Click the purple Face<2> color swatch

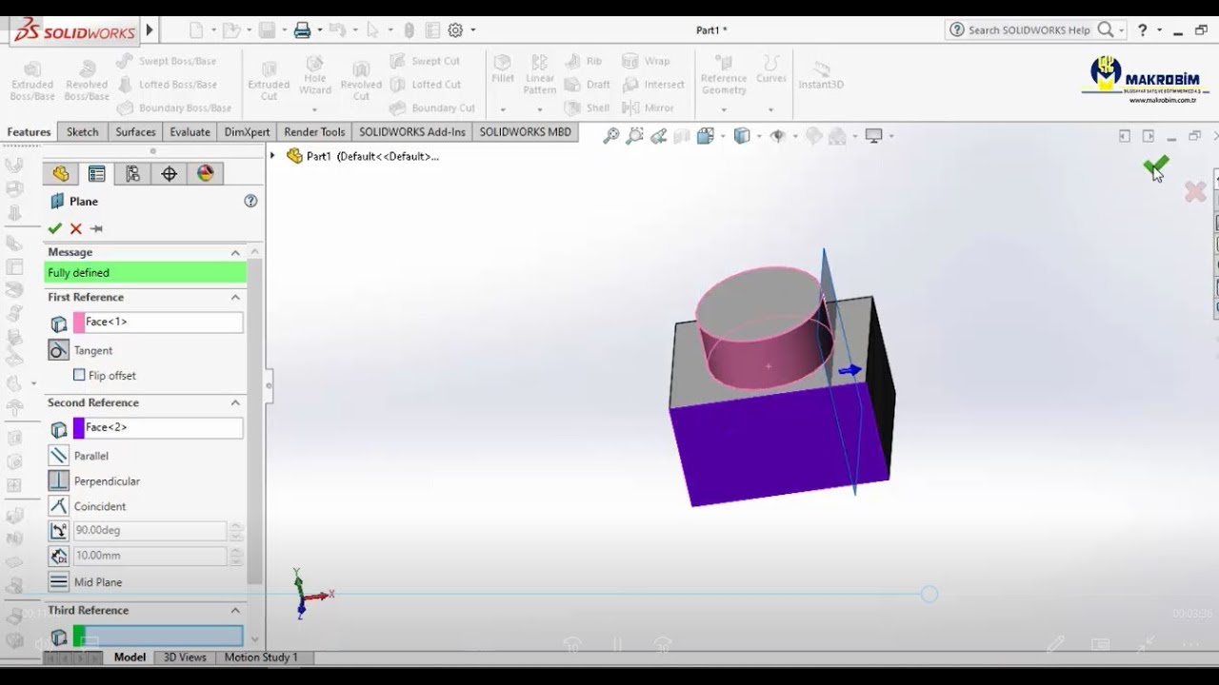point(79,428)
